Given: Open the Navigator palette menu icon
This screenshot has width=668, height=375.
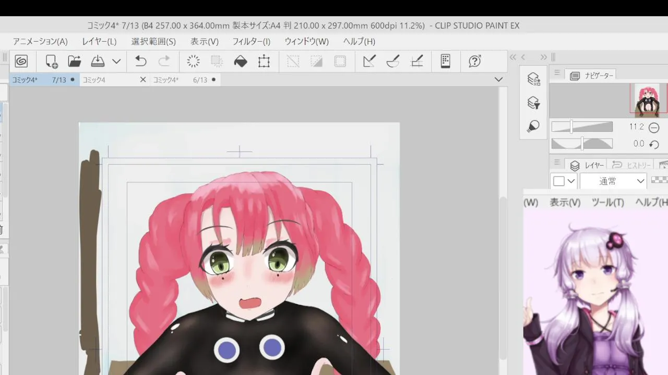Looking at the screenshot, I should (x=557, y=73).
